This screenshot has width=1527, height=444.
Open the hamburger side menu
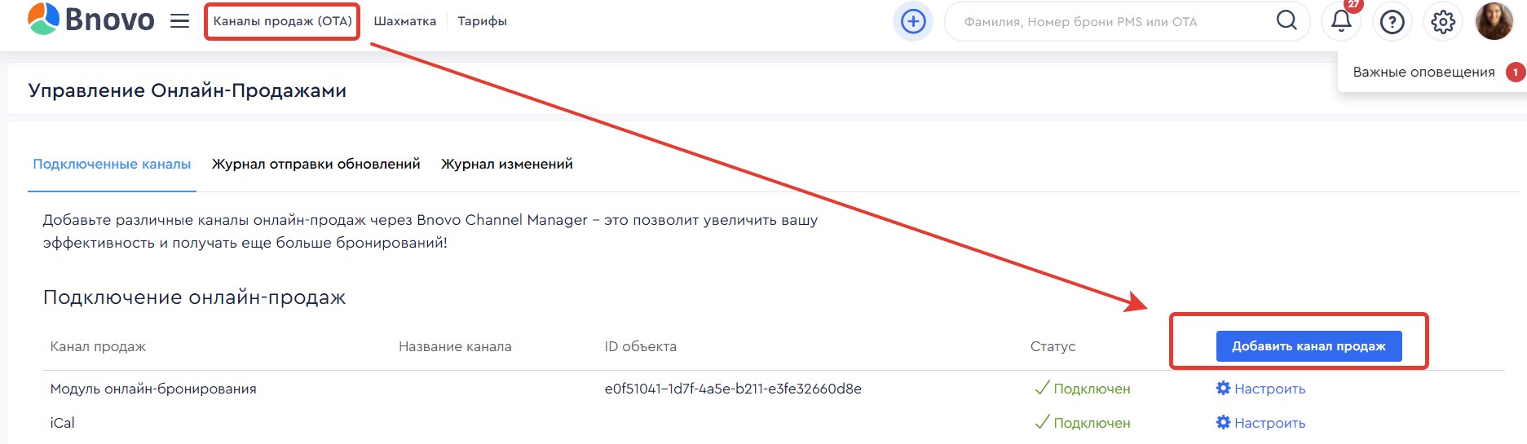[179, 21]
